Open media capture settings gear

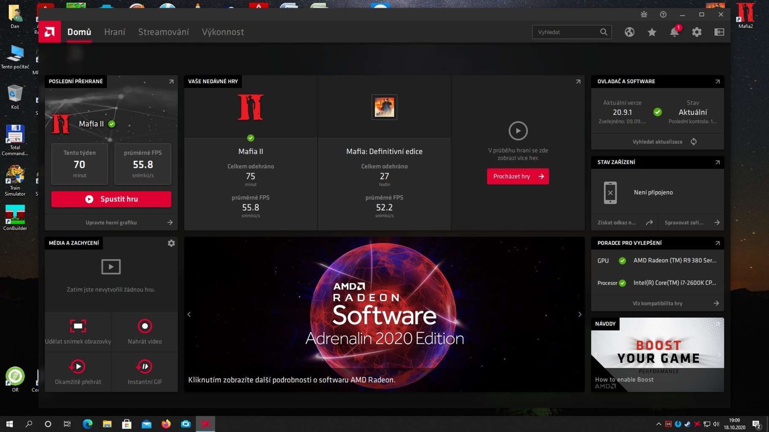(171, 243)
